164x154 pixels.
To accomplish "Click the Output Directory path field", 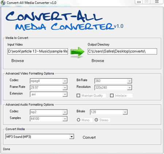I will point(122,51).
